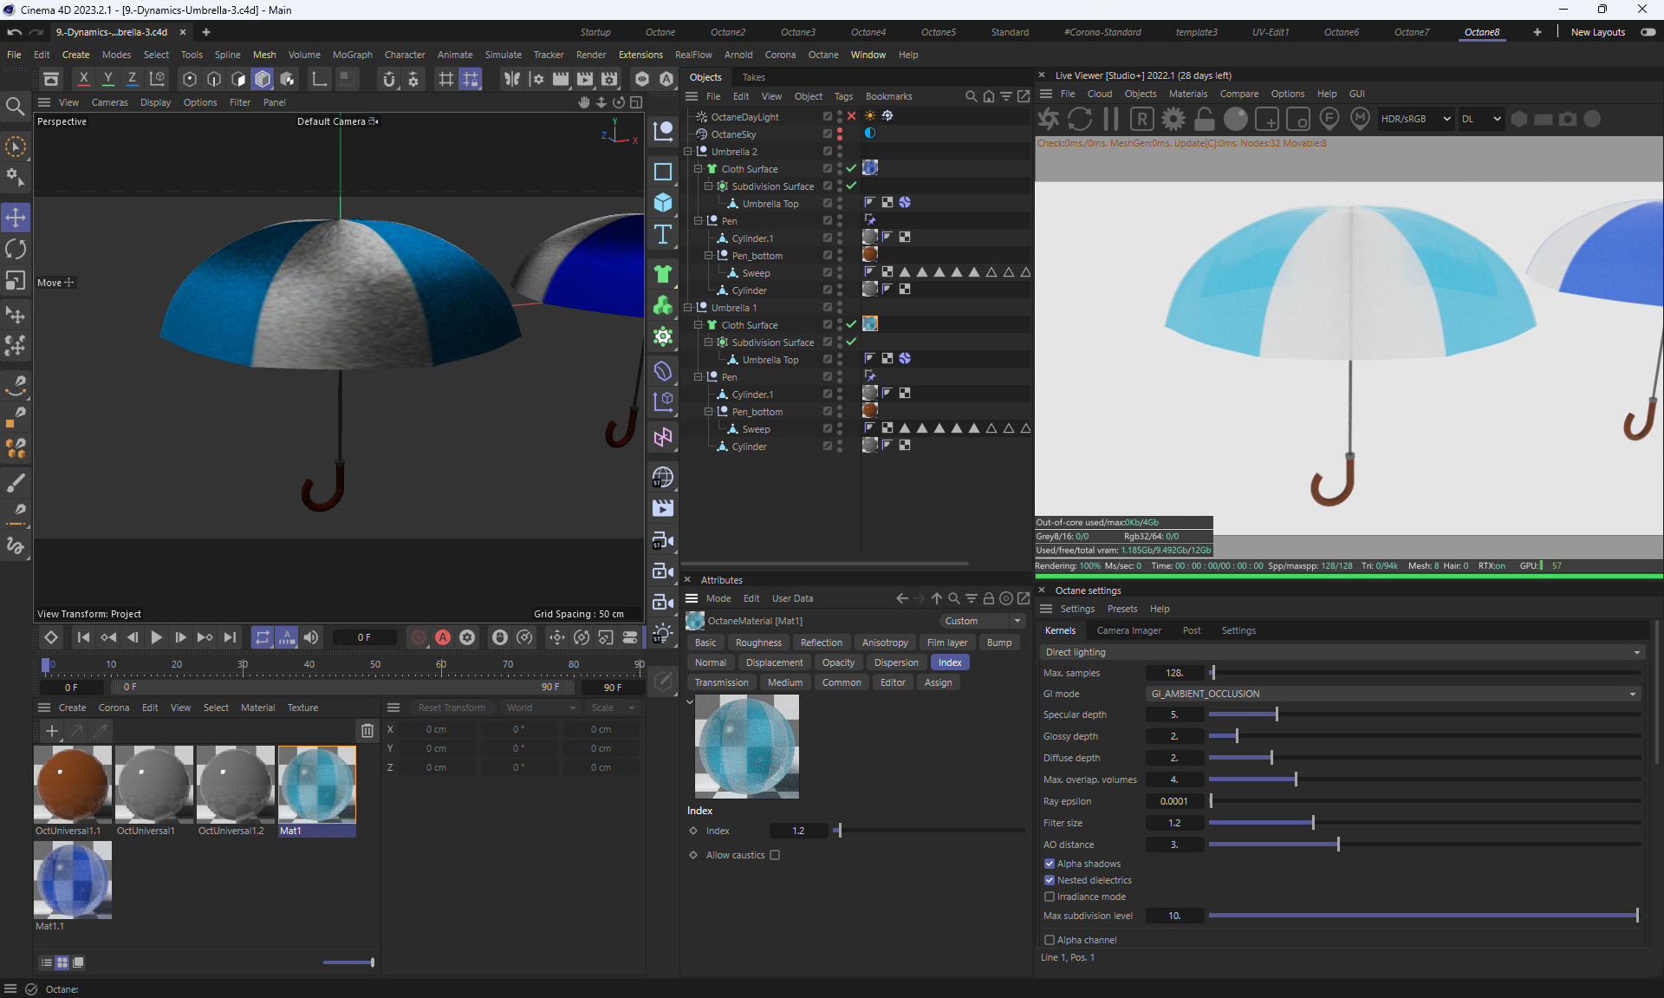Viewport: 1664px width, 998px height.
Task: Select the Move tool in left toolbar
Action: pos(16,217)
